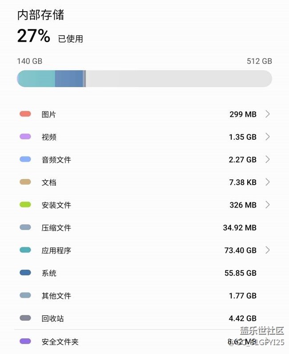Screen dimensions: 289x354
Task: Click the tan 文档 category color icon
Action: point(25,182)
